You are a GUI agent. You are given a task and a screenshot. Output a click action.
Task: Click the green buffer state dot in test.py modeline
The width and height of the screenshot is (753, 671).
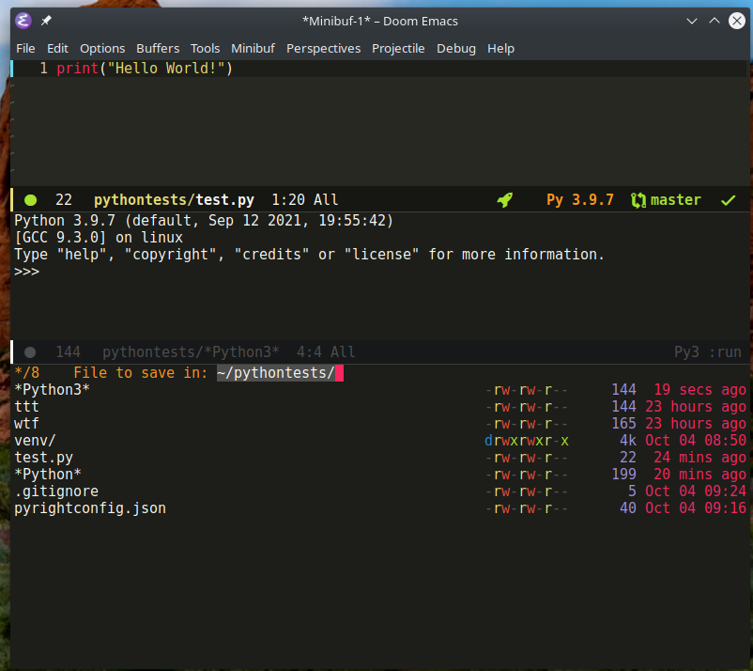click(30, 200)
